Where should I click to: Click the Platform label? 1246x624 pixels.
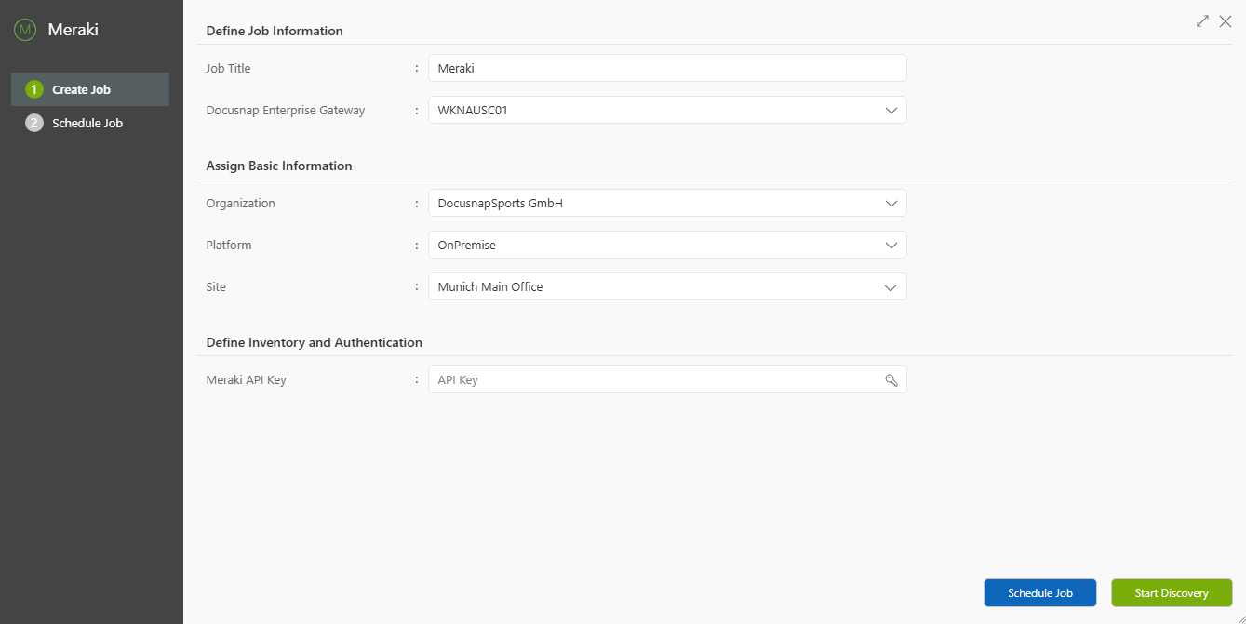tap(229, 245)
